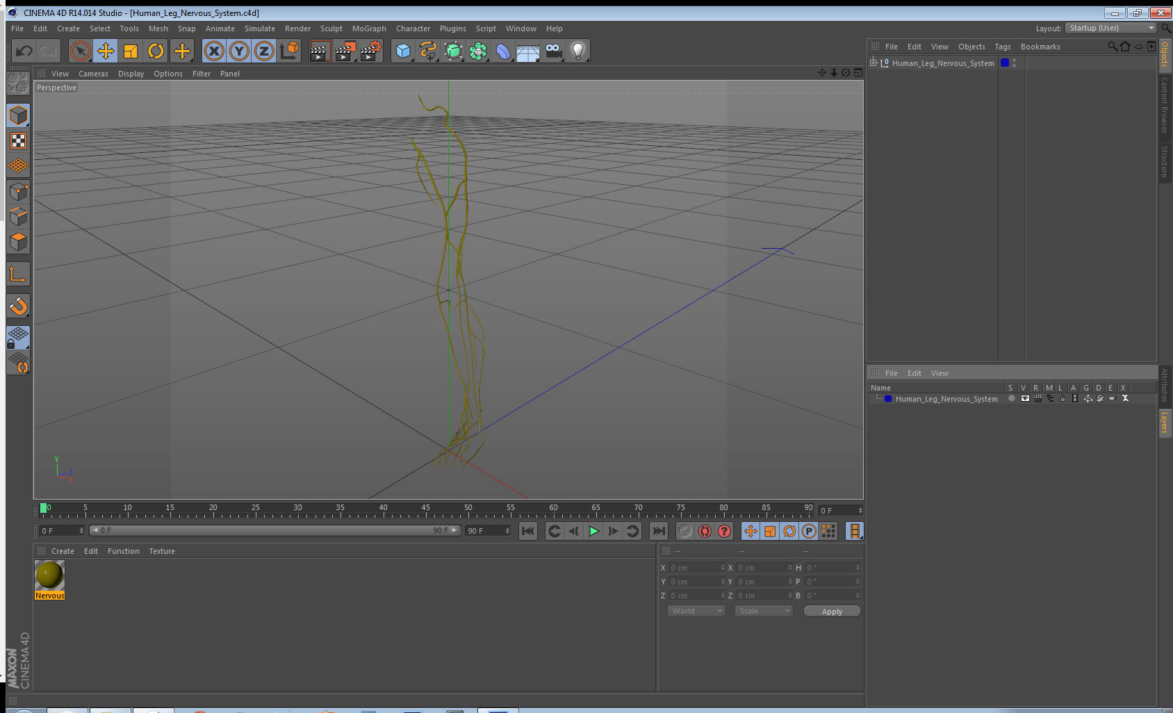Open the Attributes side tab

(x=1165, y=386)
